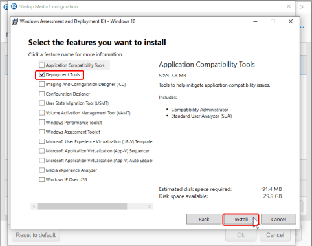This screenshot has width=312, height=246.
Task: Click the Standard User Analyzer (SUA) bullet
Action: click(x=201, y=116)
